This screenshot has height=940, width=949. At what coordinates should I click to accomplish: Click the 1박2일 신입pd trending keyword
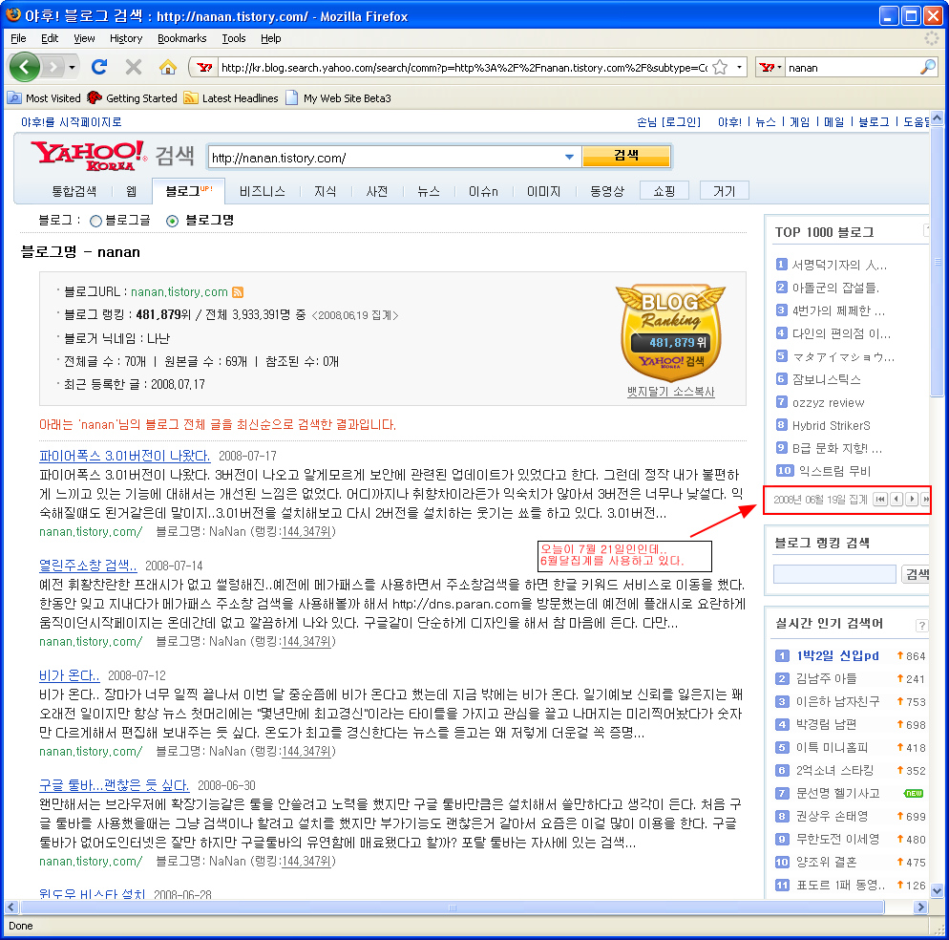coord(837,656)
